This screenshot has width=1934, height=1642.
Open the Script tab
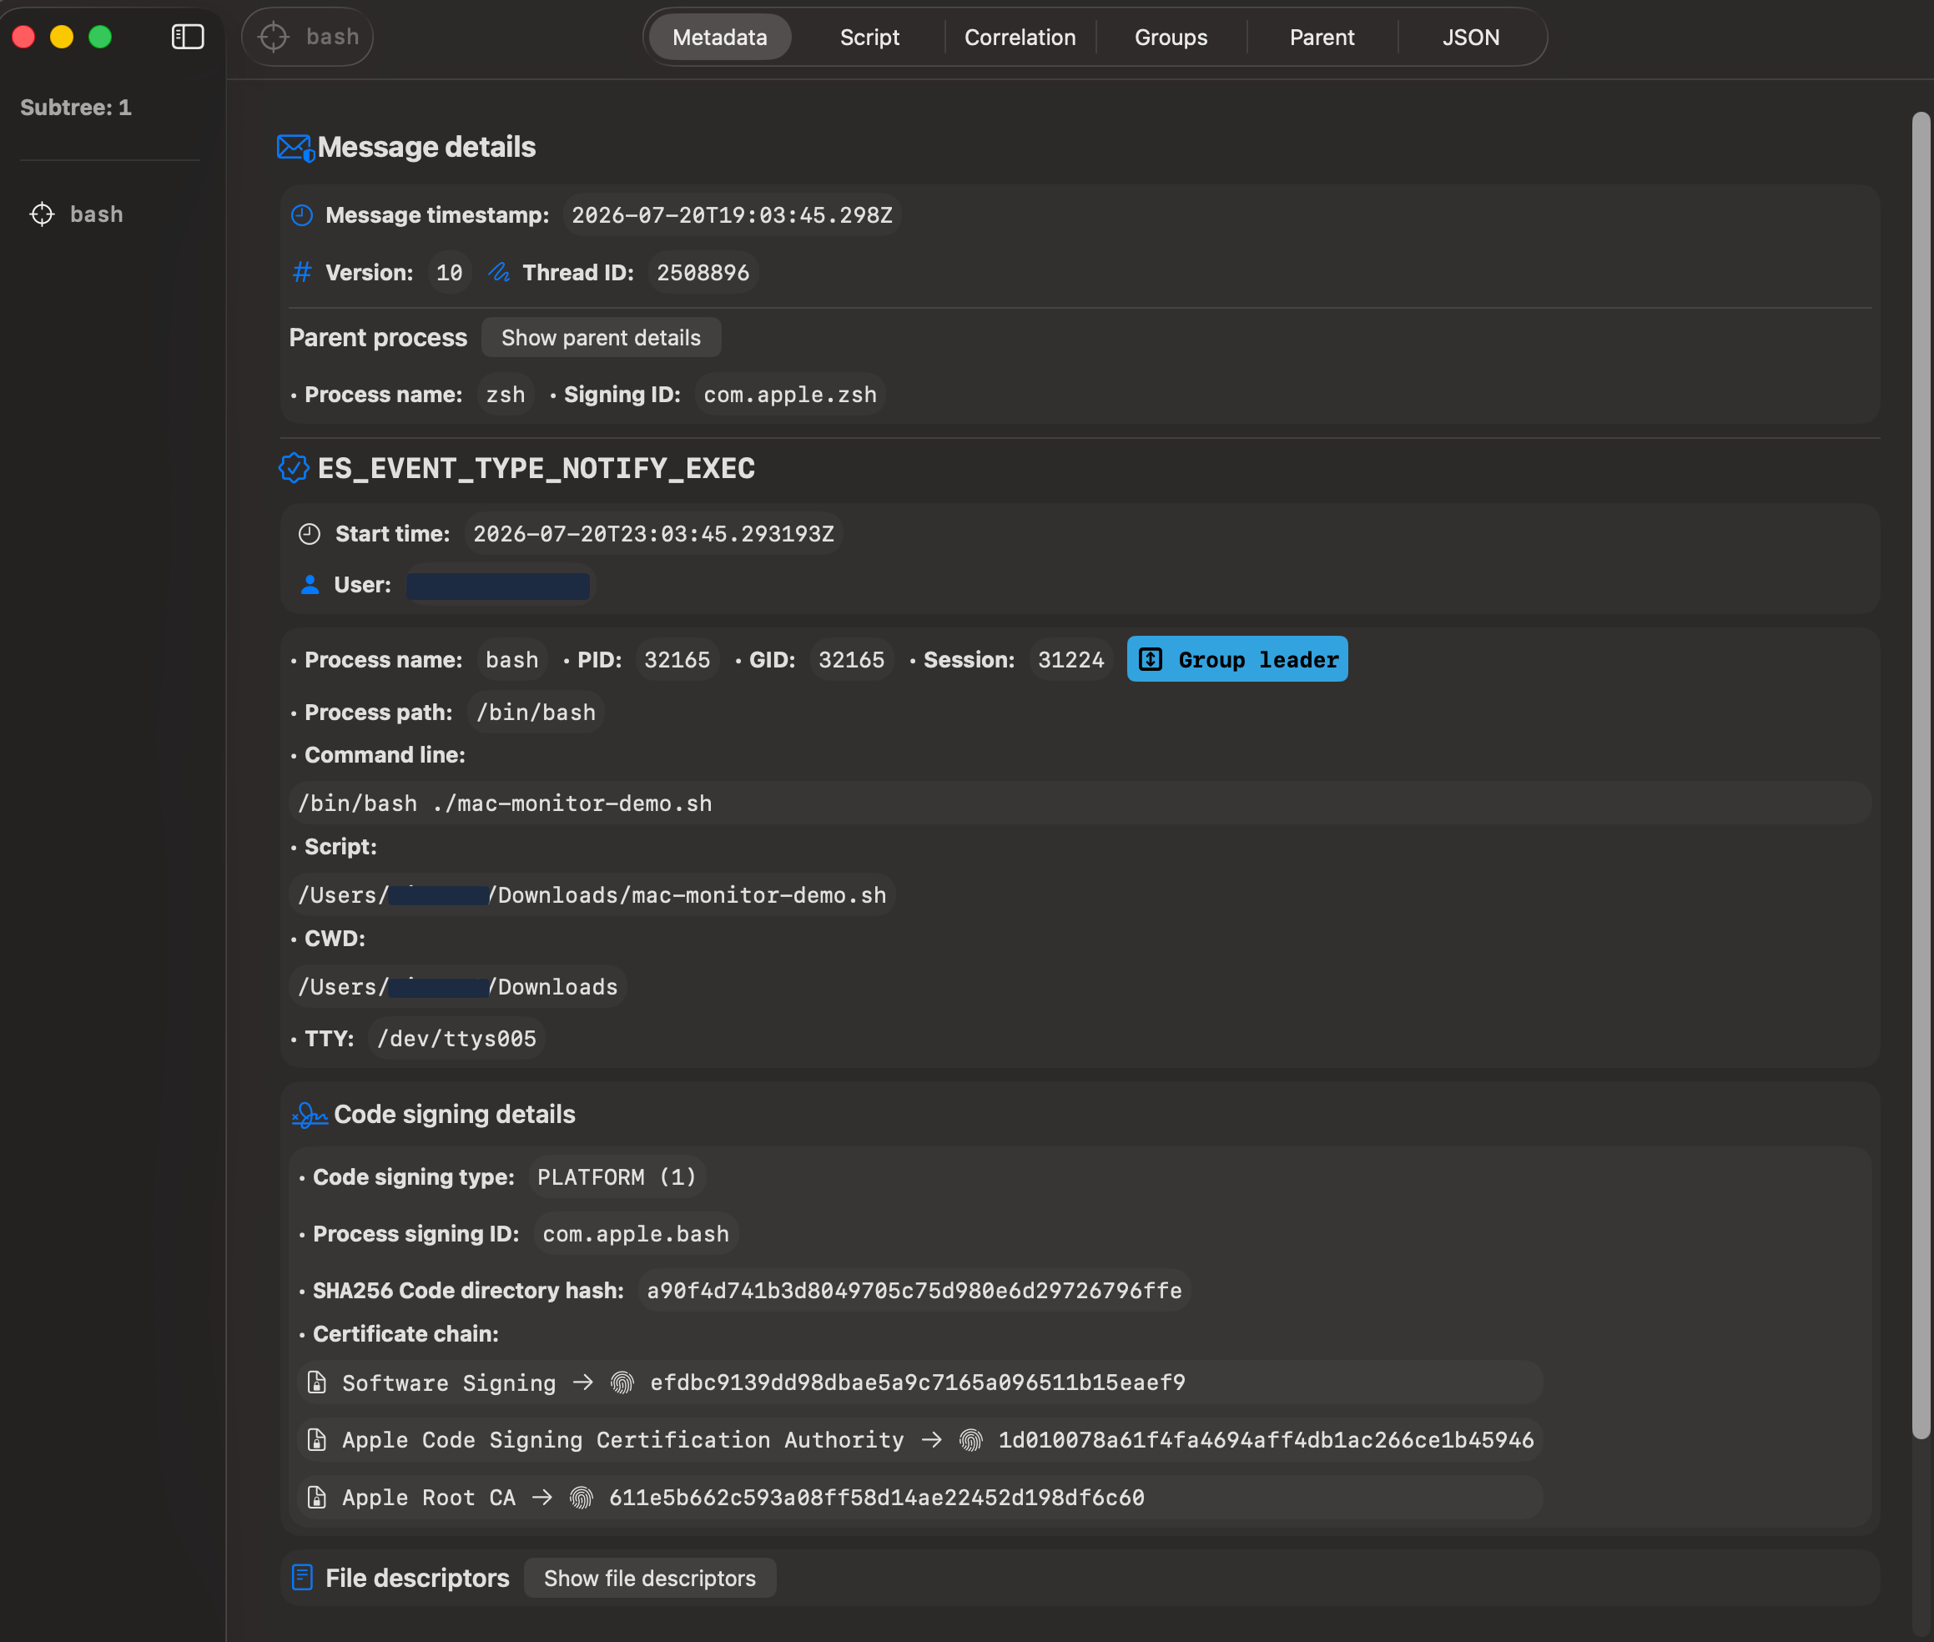pos(869,38)
